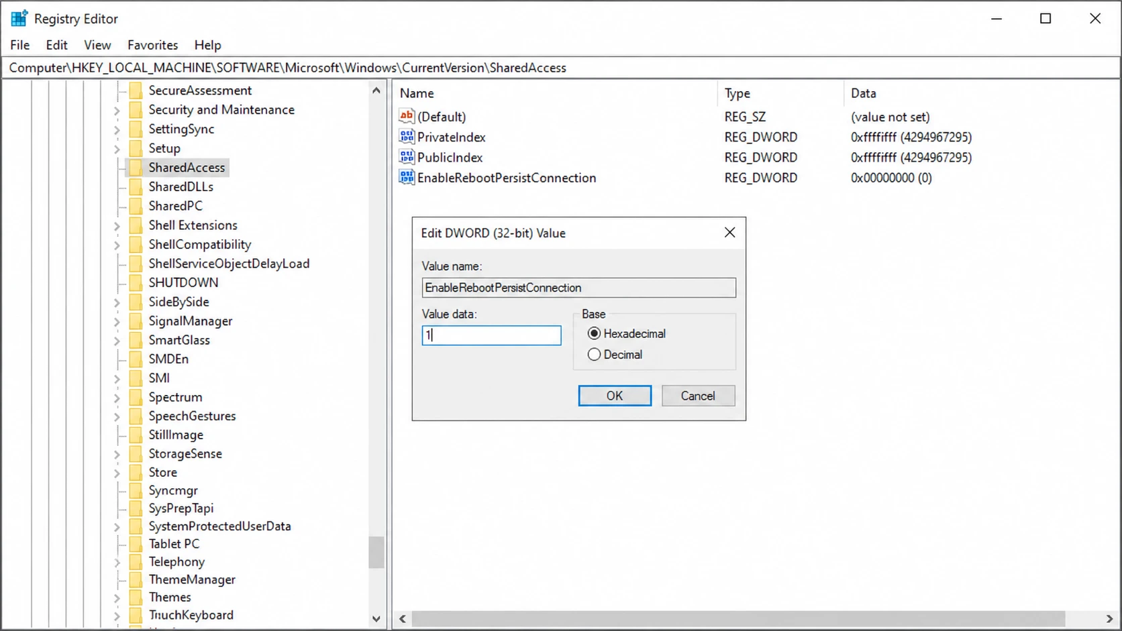Click the Shell Extensions folder icon
The width and height of the screenshot is (1122, 631).
click(136, 225)
